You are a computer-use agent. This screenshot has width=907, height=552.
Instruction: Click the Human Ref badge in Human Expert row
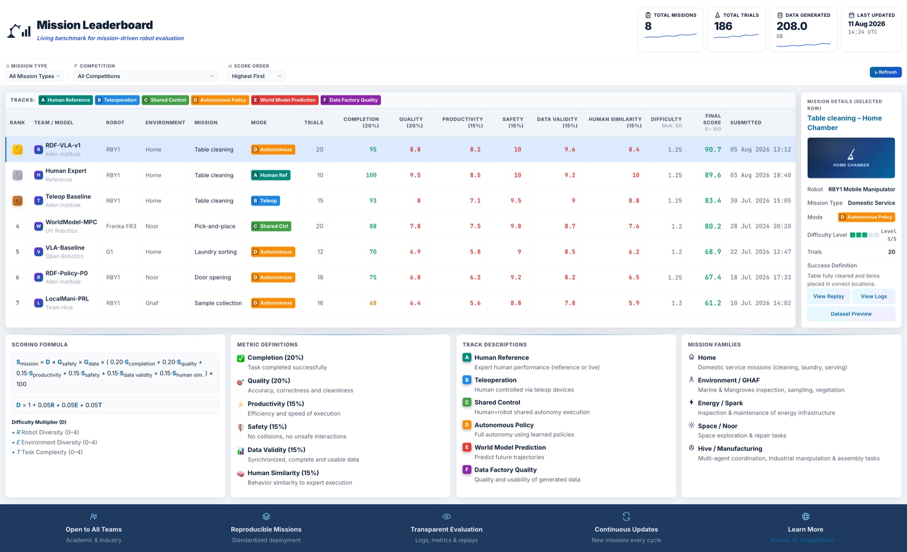271,175
